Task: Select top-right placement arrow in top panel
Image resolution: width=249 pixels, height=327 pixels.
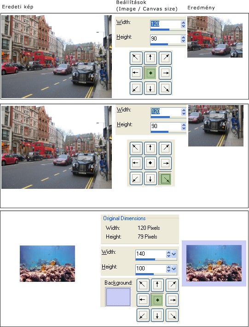Action: click(165, 58)
